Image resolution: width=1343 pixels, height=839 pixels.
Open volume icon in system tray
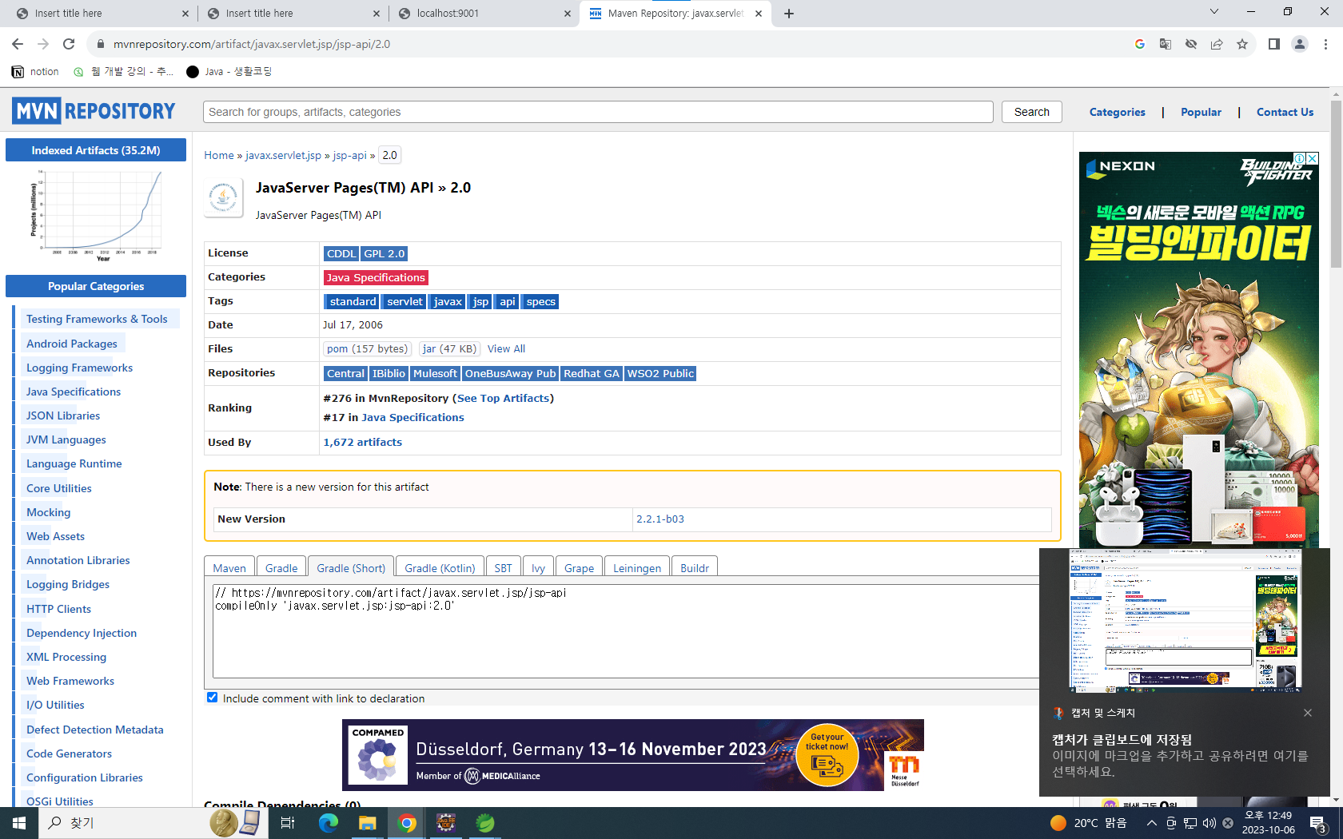coord(1209,823)
